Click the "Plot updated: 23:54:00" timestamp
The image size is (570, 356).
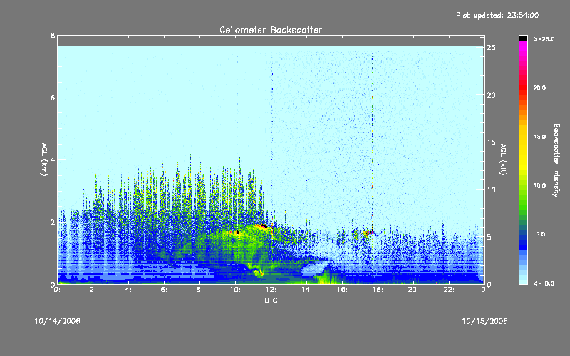tap(497, 15)
